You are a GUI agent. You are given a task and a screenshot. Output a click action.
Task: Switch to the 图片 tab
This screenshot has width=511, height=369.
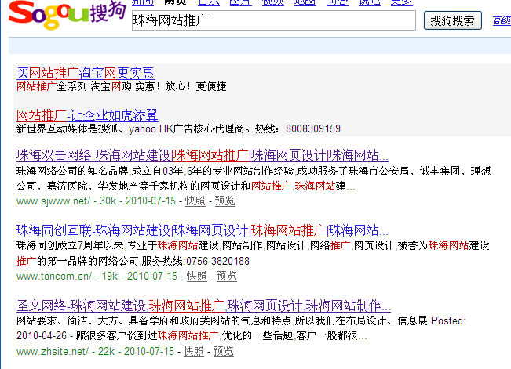point(239,3)
